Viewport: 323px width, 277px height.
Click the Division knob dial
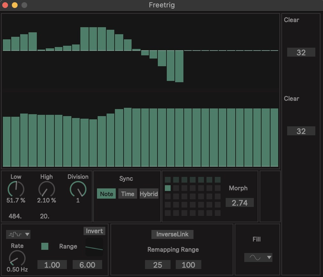pos(78,189)
